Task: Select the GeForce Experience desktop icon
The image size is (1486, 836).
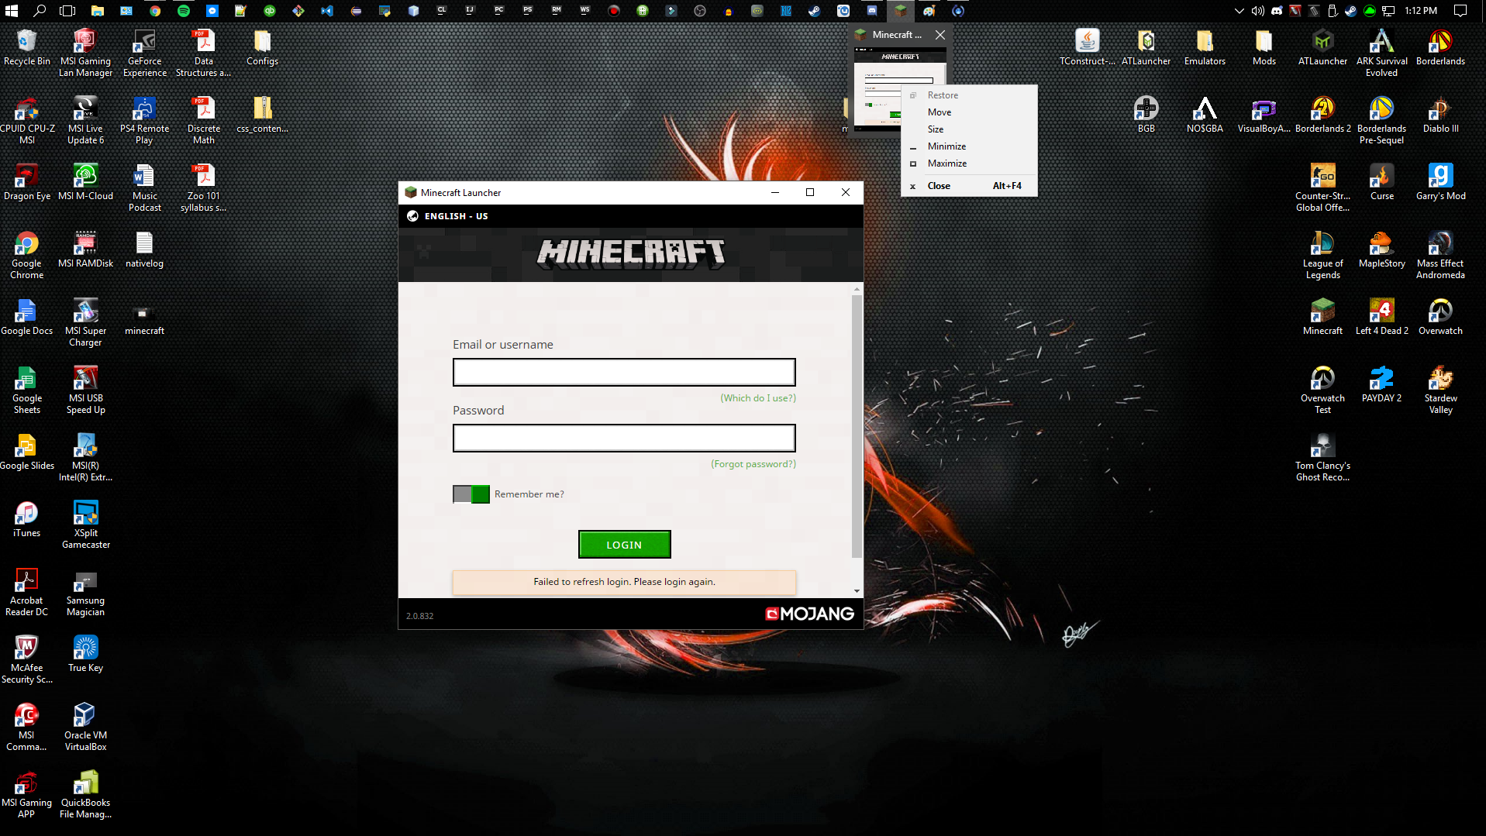Action: coord(145,53)
